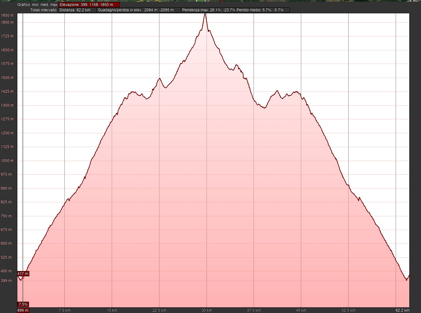The image size is (421, 313).
Task: Click the 7.5 km axis label
Action: coord(64,310)
